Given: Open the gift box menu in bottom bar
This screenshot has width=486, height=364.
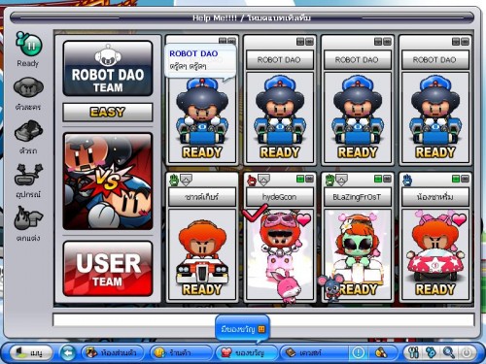Looking at the screenshot, I should pos(245,352).
